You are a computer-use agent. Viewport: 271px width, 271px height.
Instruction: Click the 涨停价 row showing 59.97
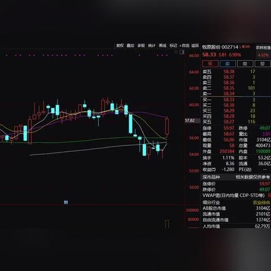click(x=236, y=183)
